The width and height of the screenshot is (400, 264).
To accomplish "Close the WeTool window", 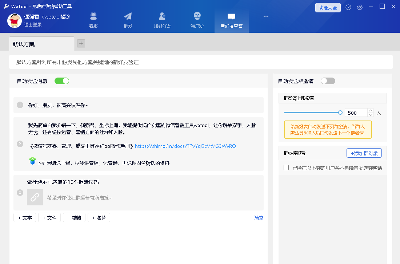I will coord(393,7).
